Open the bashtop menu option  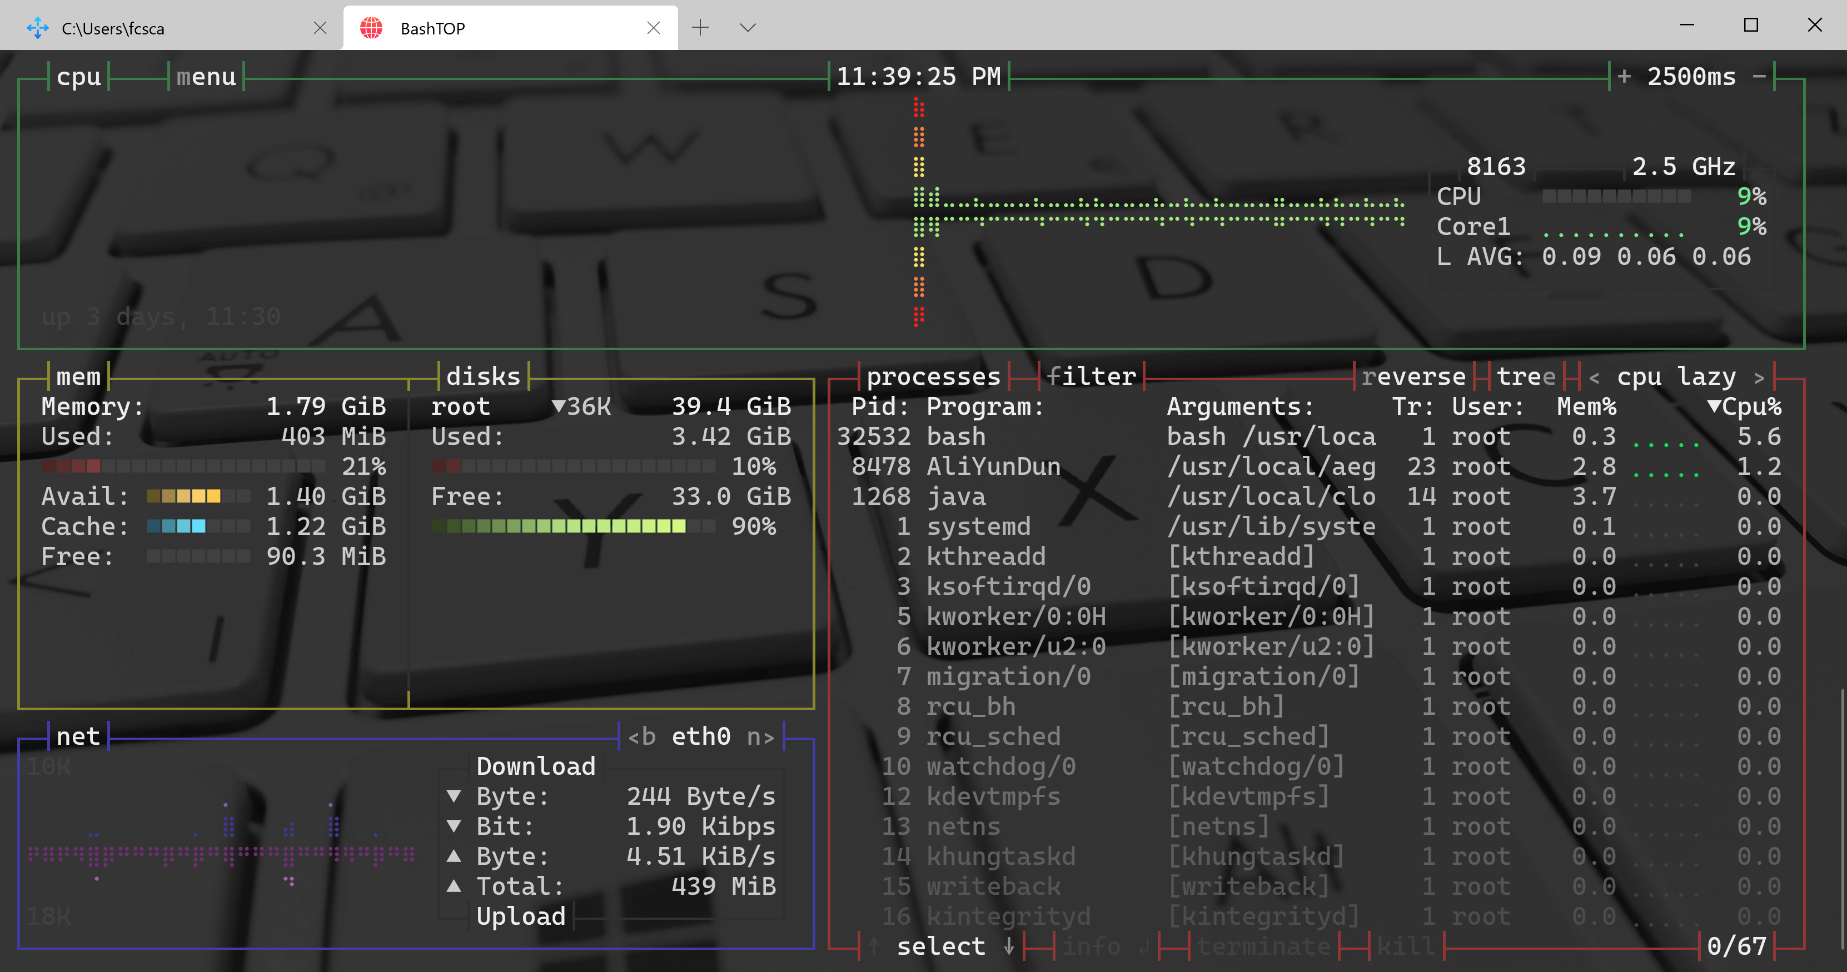tap(206, 77)
